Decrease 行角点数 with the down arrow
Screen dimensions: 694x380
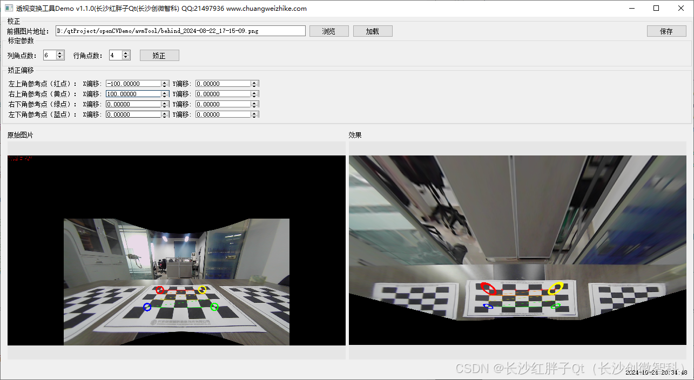(126, 58)
